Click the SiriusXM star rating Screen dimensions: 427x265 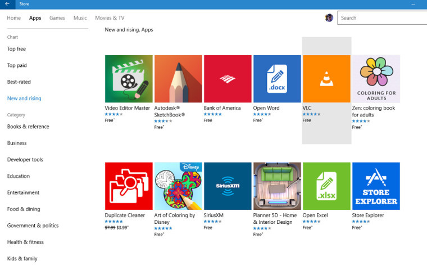click(213, 221)
